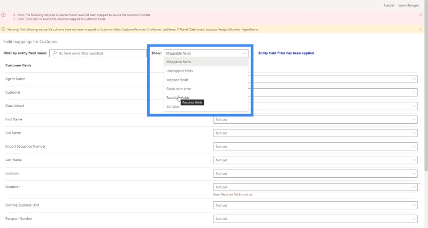Click the Owning Business Unit label
Image resolution: width=428 pixels, height=228 pixels.
click(22, 205)
